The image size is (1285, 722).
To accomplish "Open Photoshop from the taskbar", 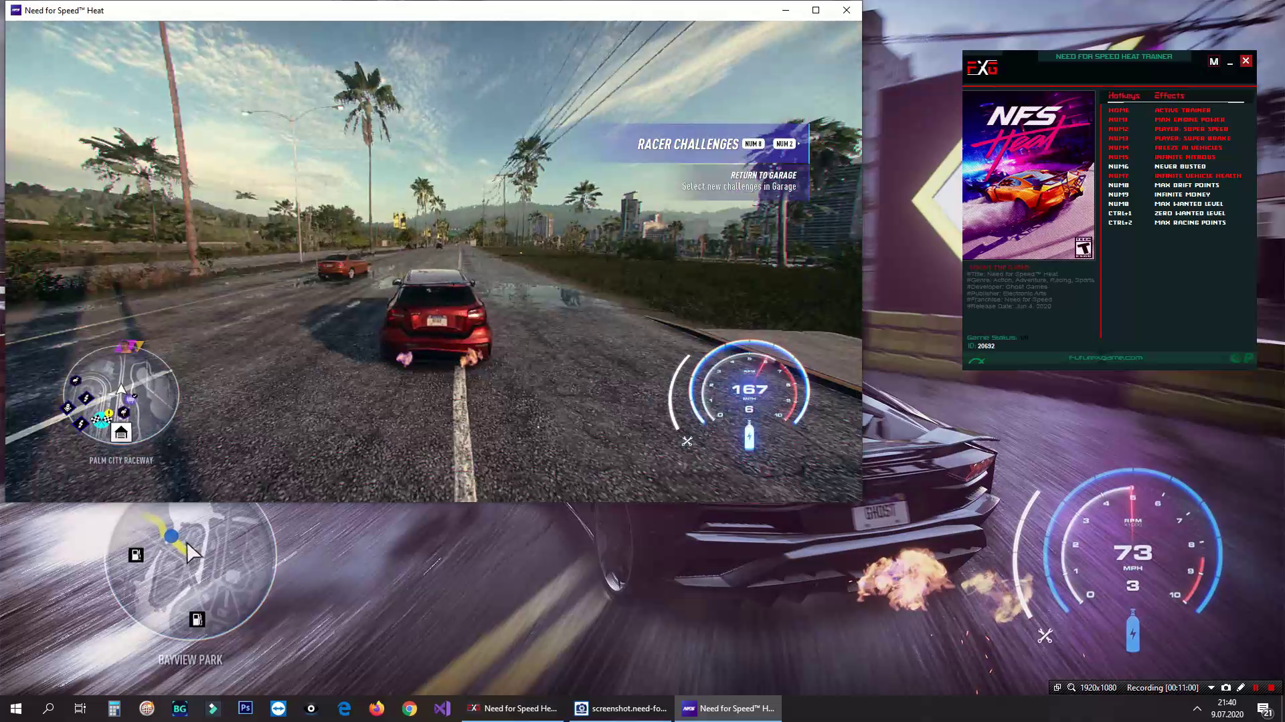I will (x=245, y=708).
